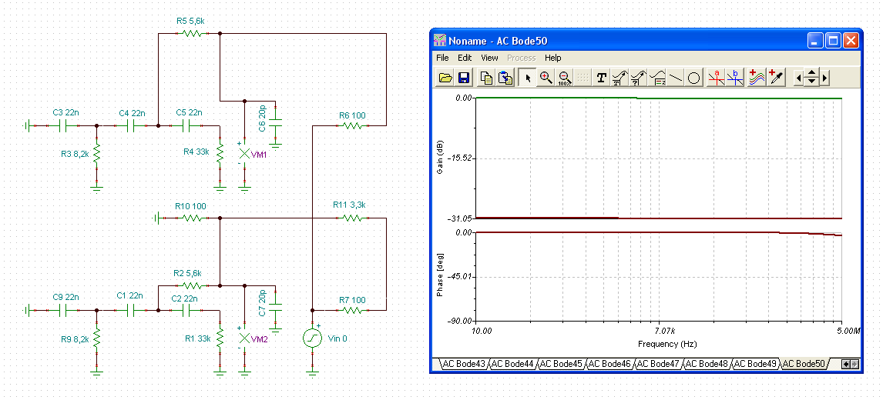Image resolution: width=883 pixels, height=400 pixels.
Task: Click the 7.07k frequency axis value
Action: click(664, 331)
